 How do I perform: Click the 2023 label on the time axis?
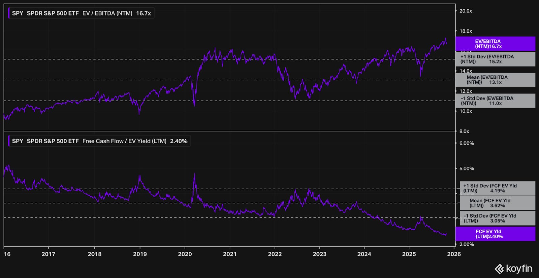pos(319,254)
